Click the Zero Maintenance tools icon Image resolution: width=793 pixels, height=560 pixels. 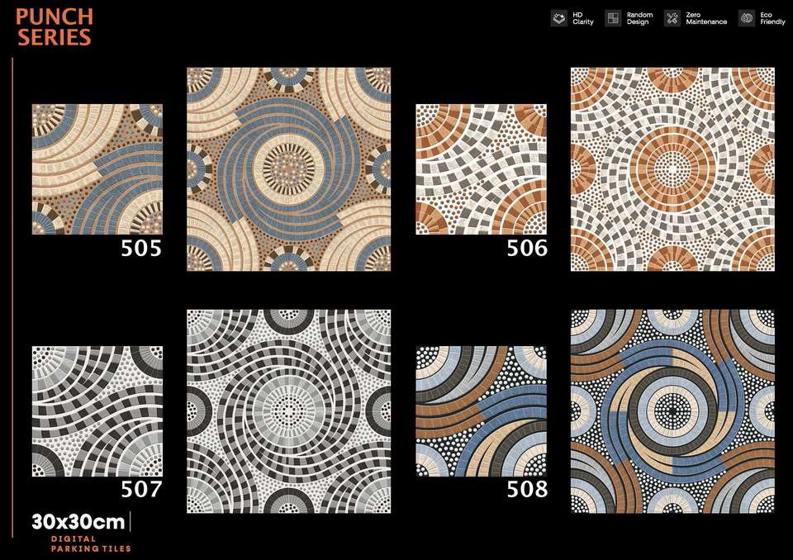(672, 19)
